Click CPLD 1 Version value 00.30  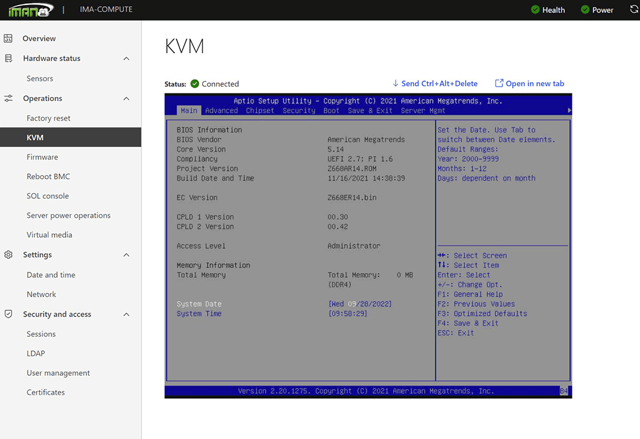(337, 217)
